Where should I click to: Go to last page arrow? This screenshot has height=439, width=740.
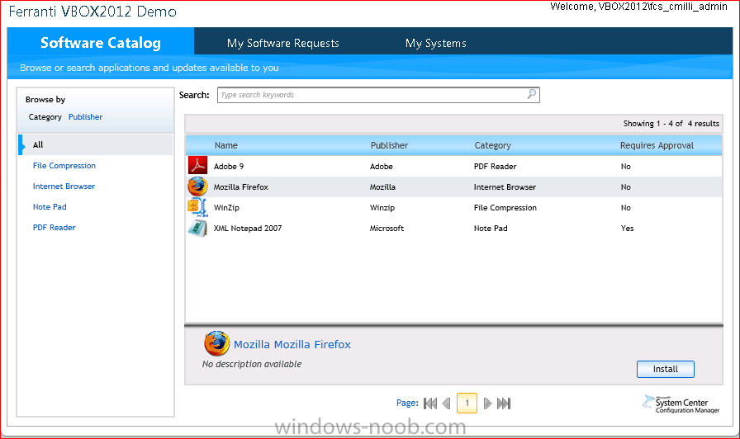504,404
